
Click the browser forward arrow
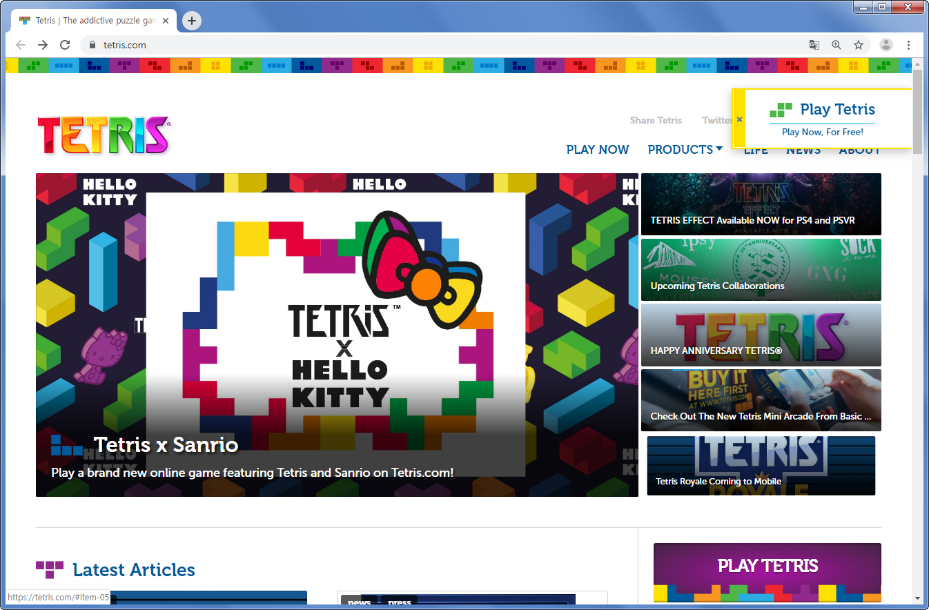coord(43,45)
